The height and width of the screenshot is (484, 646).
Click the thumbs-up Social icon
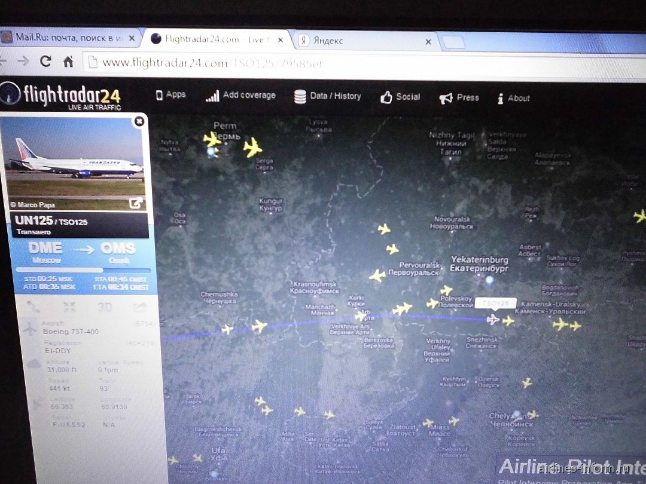pos(386,97)
